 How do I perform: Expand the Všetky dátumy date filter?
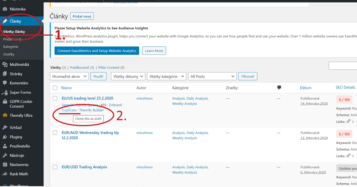127,76
